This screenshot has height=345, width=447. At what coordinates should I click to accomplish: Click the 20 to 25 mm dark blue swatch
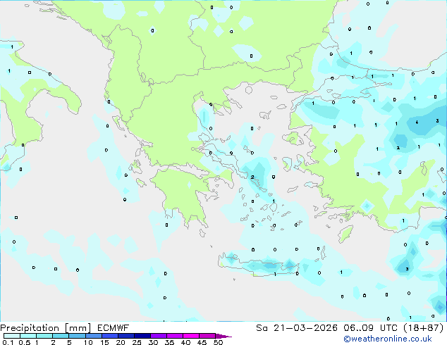tap(126, 336)
